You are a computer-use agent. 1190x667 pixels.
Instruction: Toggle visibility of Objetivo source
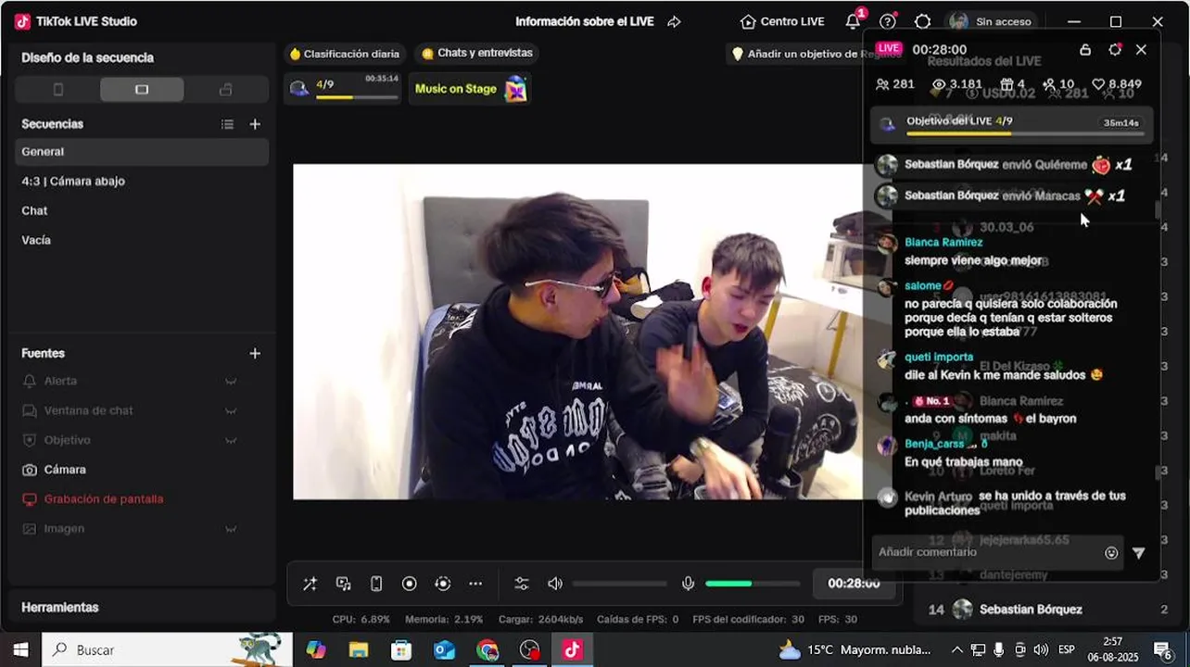coord(231,441)
